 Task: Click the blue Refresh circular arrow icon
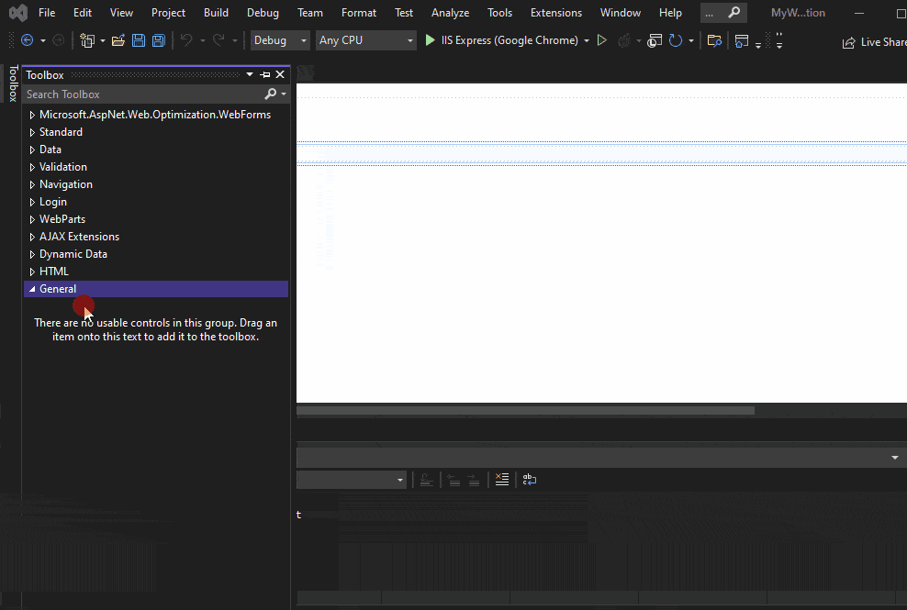tap(675, 40)
